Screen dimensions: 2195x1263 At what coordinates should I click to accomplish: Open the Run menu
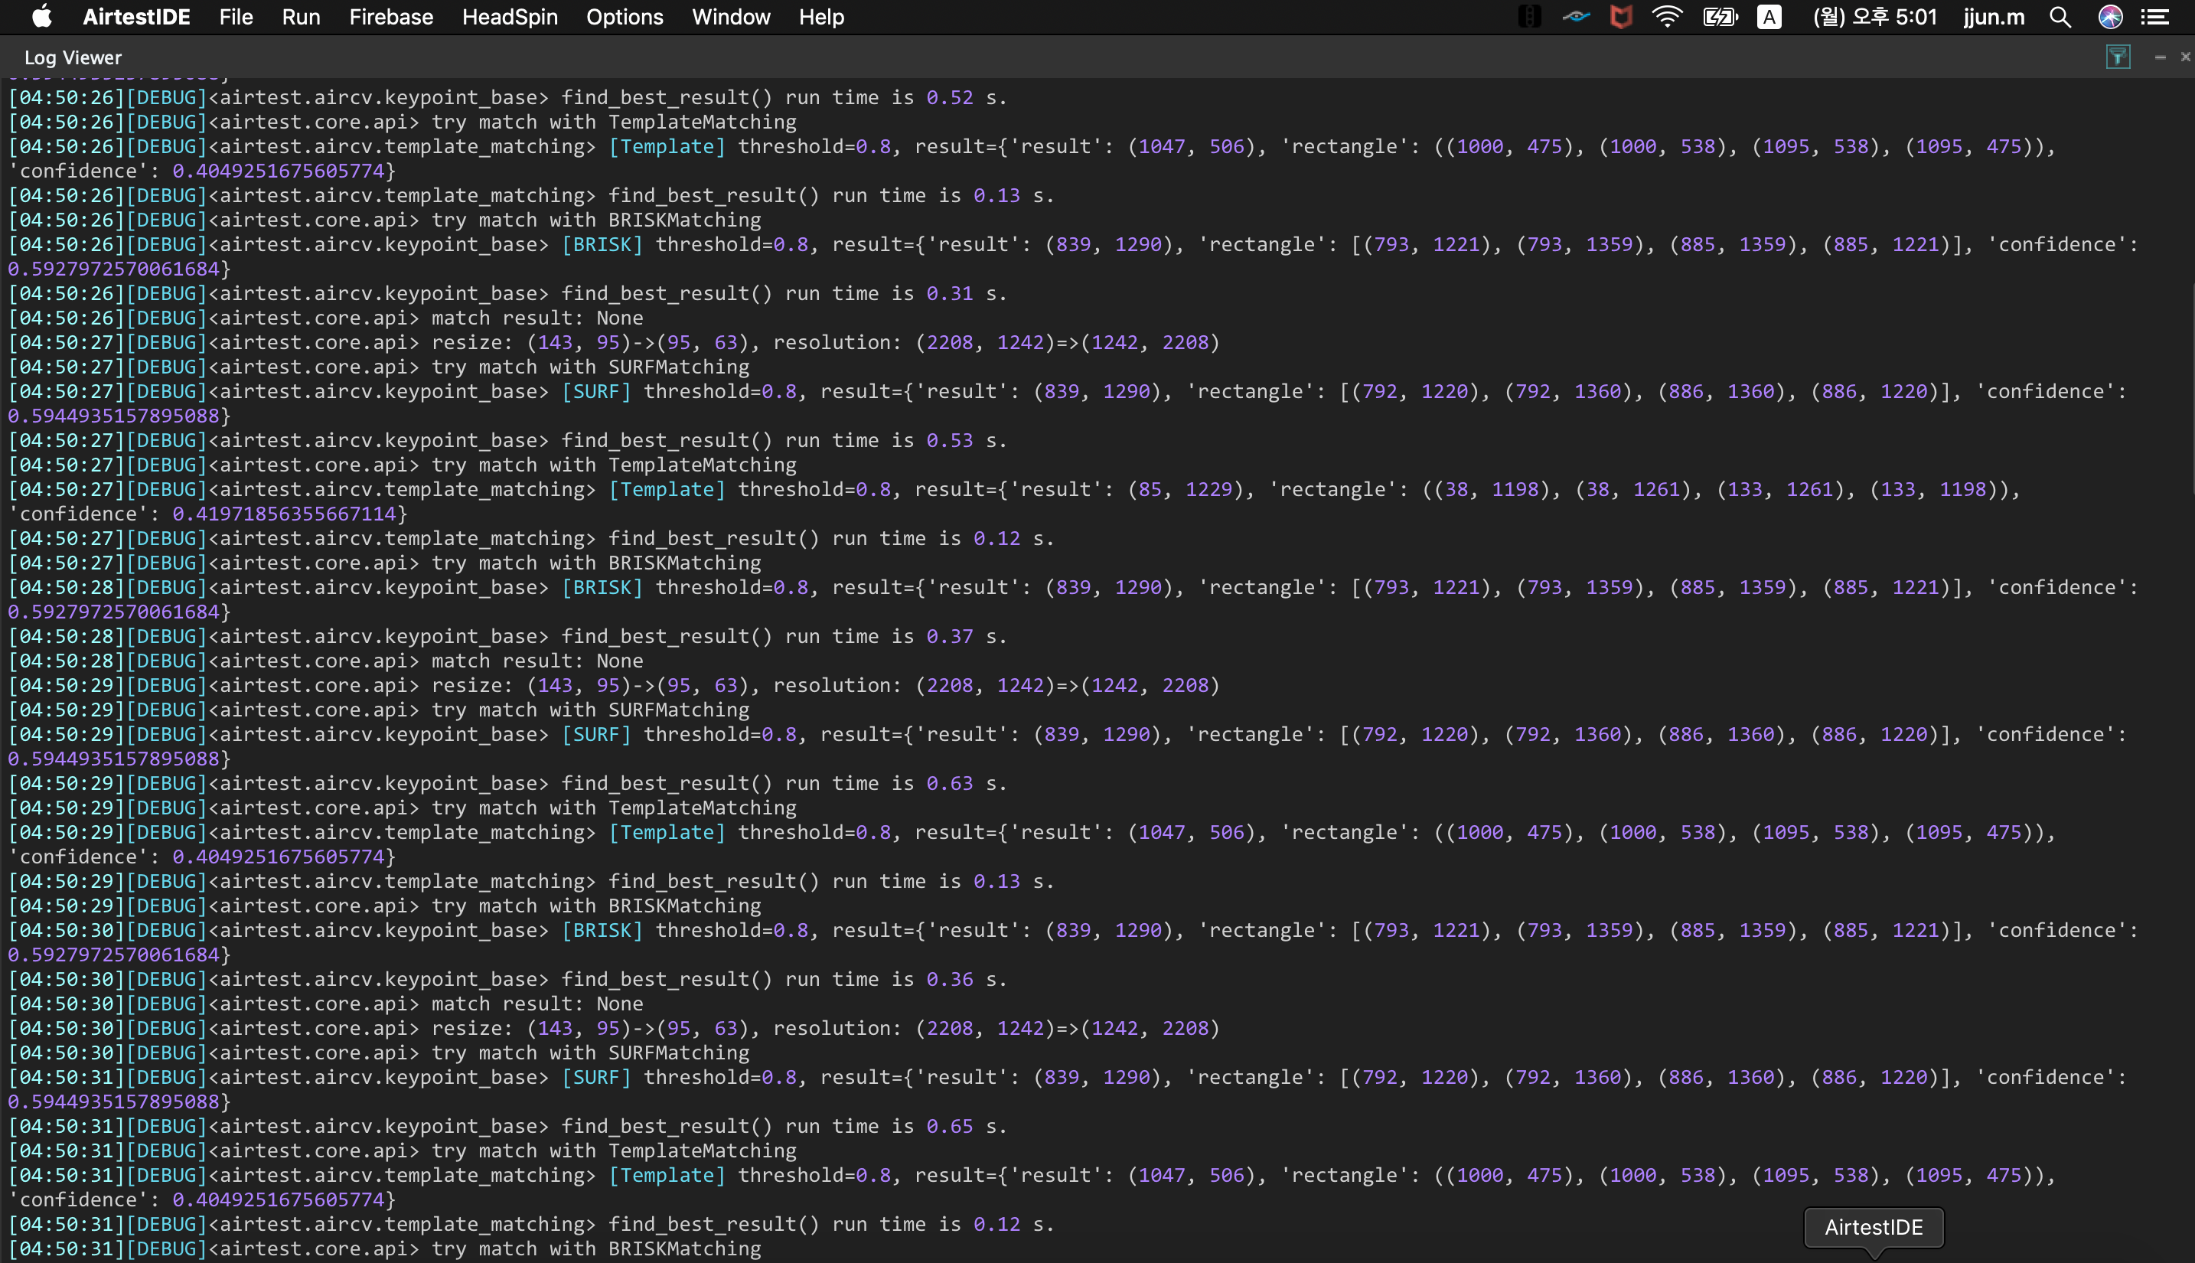coord(301,17)
